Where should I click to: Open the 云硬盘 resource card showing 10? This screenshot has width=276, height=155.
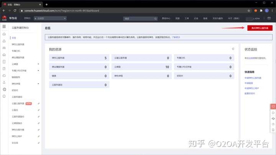(141, 67)
